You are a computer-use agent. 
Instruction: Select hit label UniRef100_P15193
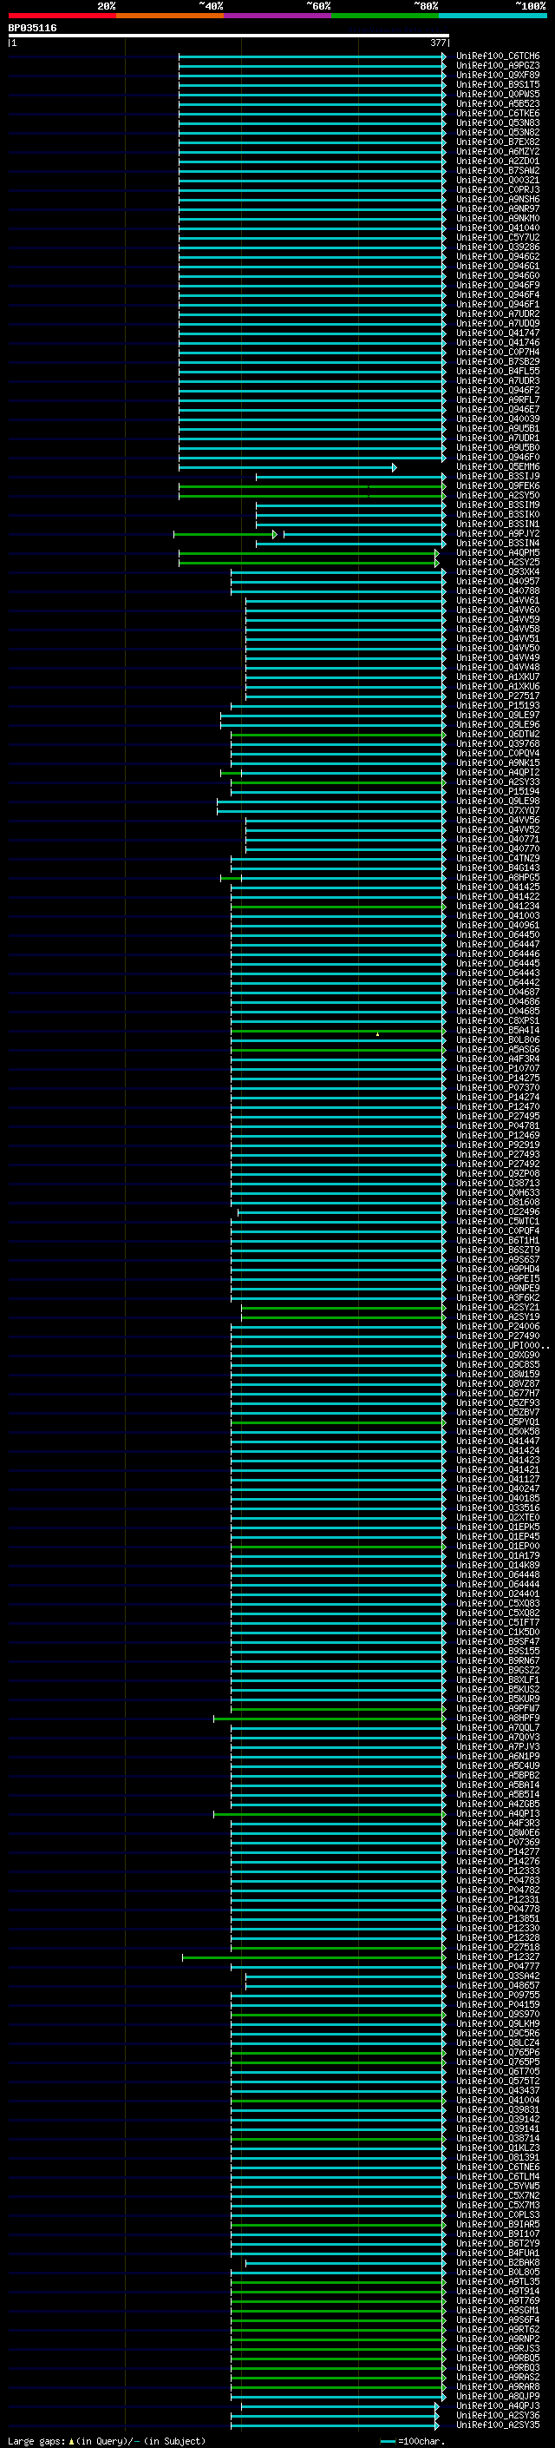pyautogui.click(x=497, y=705)
